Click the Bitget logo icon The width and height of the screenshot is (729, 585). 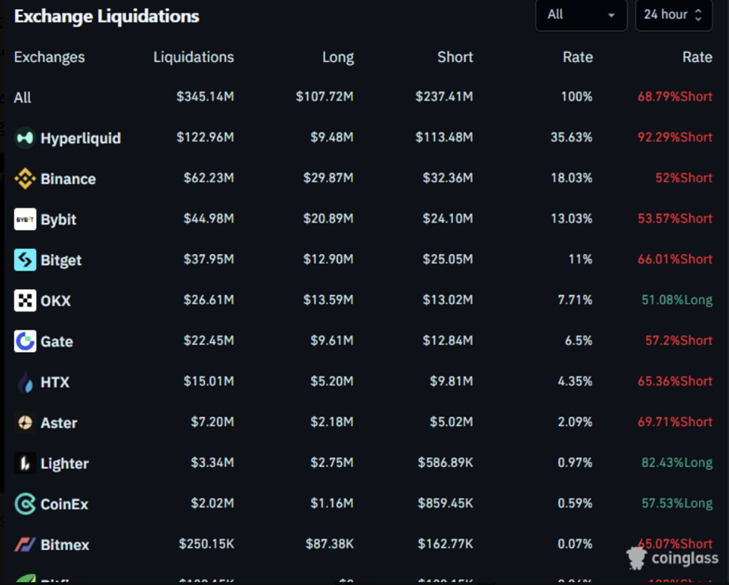pyautogui.click(x=25, y=260)
